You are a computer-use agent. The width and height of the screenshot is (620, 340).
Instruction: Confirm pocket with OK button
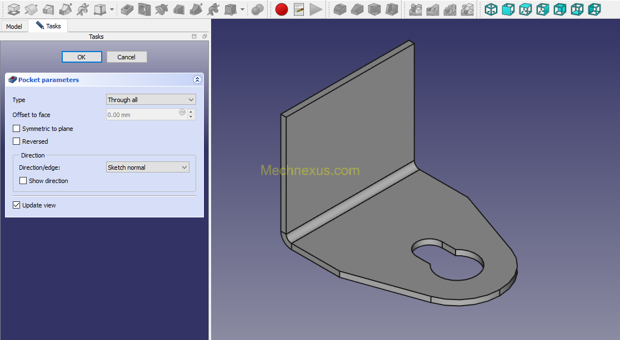pyautogui.click(x=82, y=57)
